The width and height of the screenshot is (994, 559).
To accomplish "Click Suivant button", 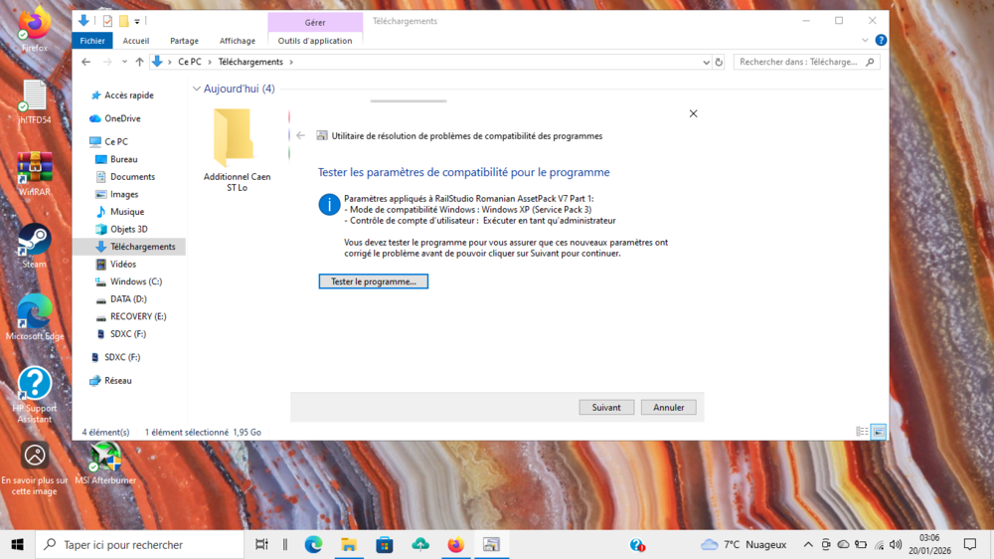I will tap(606, 408).
